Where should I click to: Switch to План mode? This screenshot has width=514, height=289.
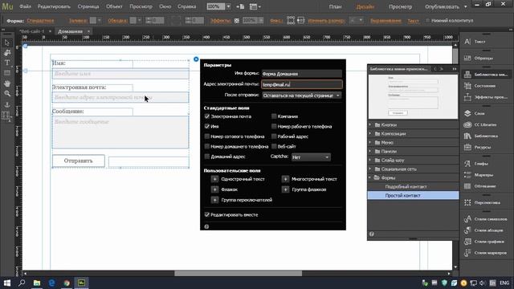point(335,6)
